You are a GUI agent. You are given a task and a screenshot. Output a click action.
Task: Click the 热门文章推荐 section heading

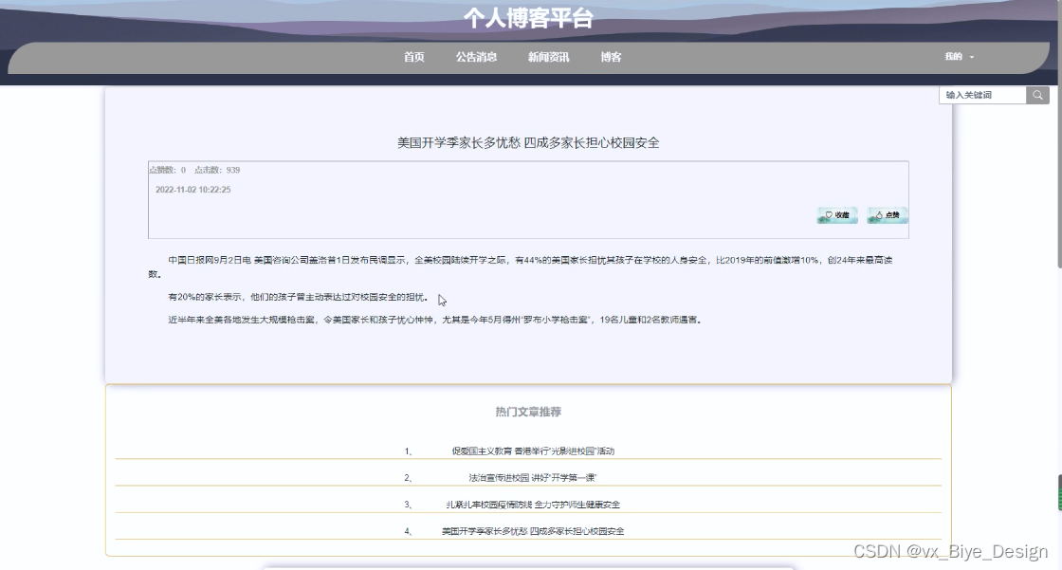(528, 412)
